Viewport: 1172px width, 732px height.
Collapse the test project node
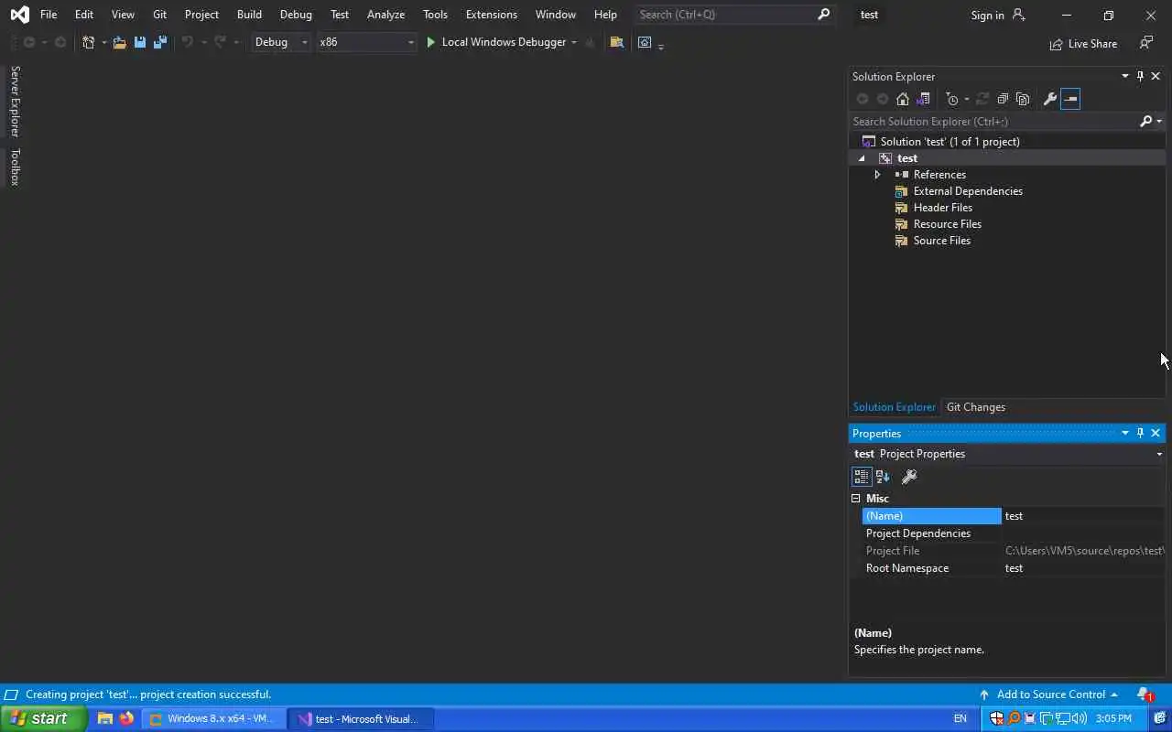(x=862, y=158)
